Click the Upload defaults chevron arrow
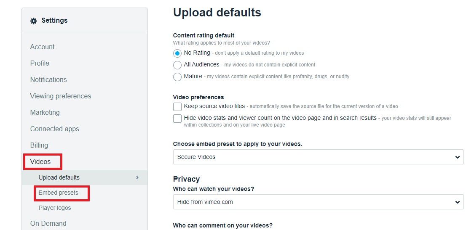This screenshot has height=230, width=474. pos(137,177)
